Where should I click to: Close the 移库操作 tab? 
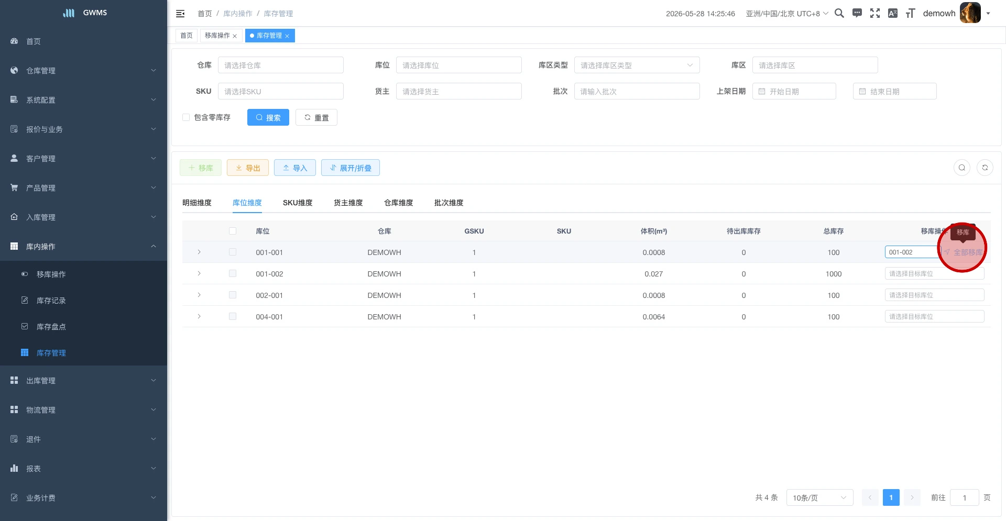[x=235, y=36]
